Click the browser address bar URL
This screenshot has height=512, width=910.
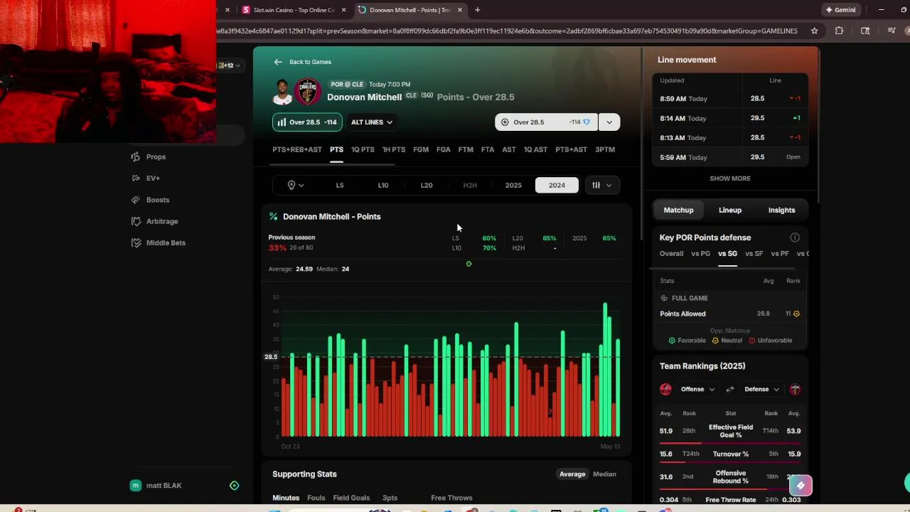point(507,31)
